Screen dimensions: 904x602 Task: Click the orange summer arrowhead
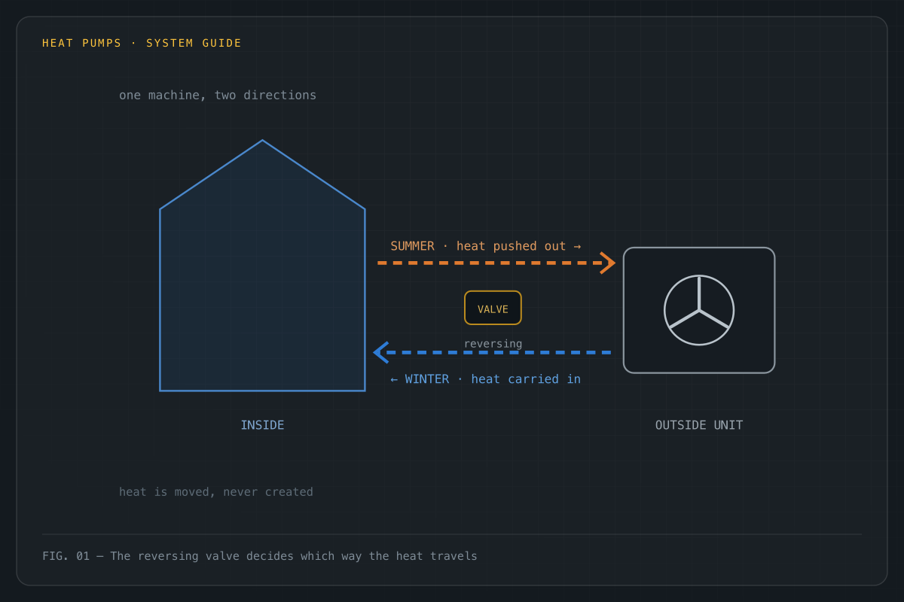pyautogui.click(x=608, y=263)
